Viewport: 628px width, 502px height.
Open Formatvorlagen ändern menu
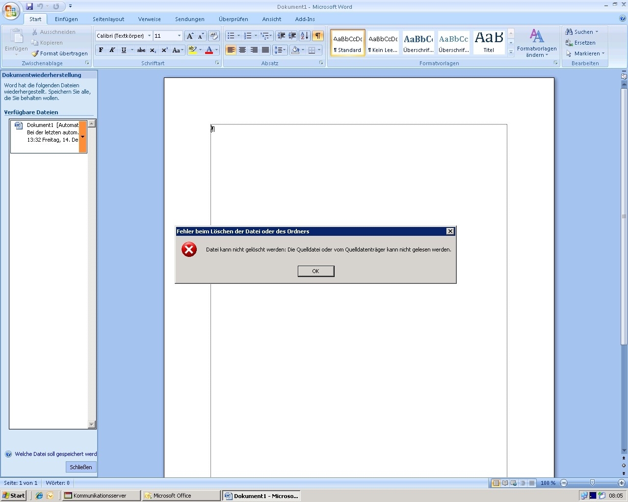pos(537,43)
